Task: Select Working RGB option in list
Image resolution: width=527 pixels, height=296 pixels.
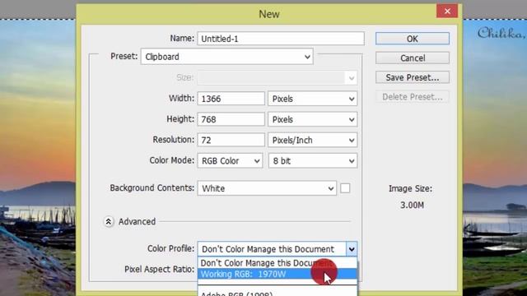Action: 277,274
